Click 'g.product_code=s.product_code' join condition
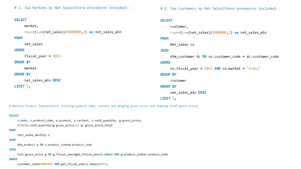This screenshot has width=301, height=169. [144, 154]
